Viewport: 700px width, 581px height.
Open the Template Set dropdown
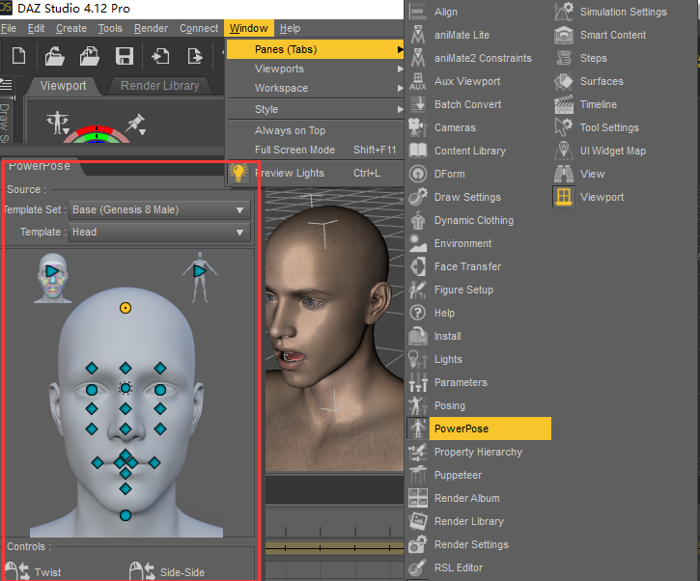click(x=159, y=209)
